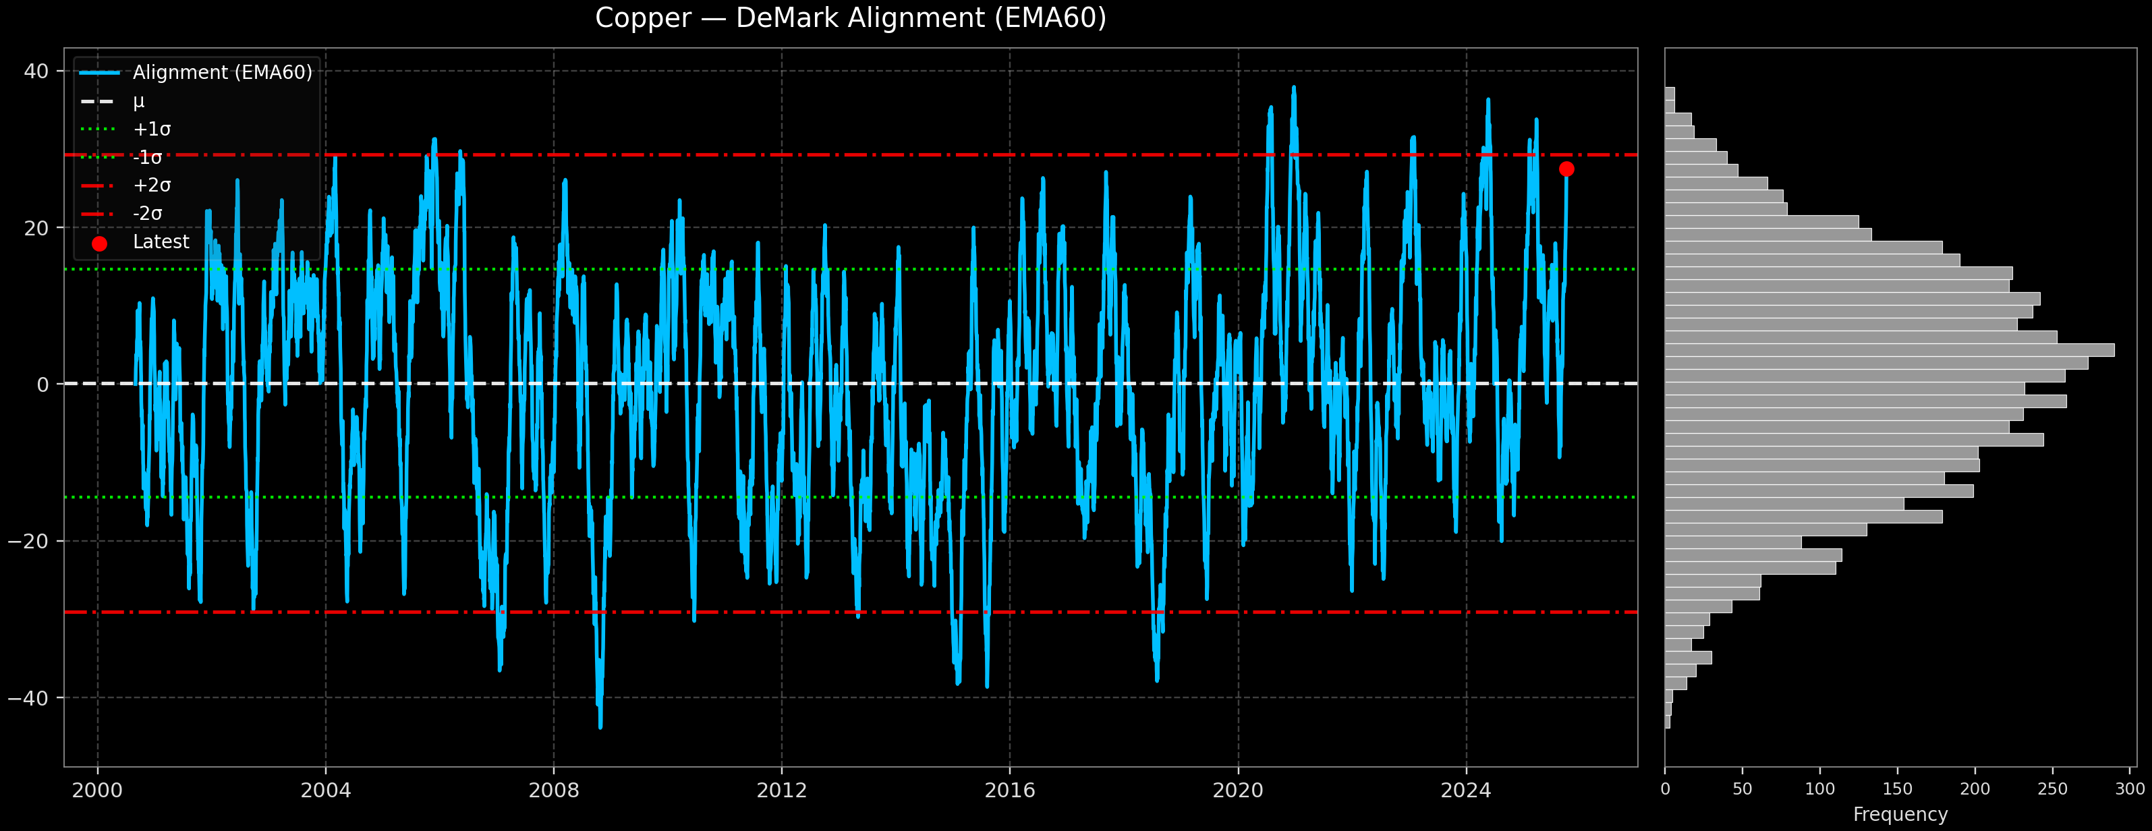Click the lowest trough near 2008-2009
This screenshot has height=831, width=2152.
click(600, 726)
